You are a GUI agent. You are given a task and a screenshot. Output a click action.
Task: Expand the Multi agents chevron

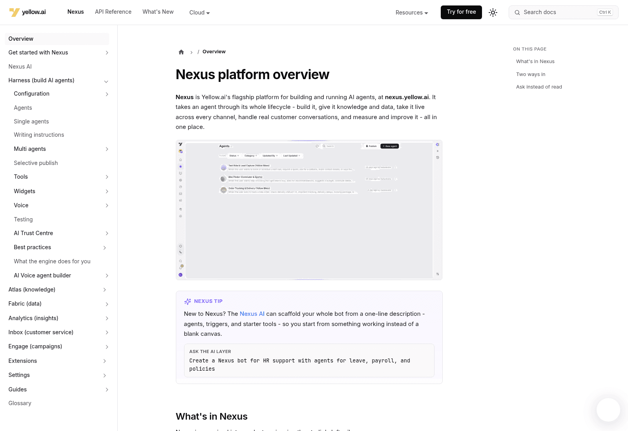click(107, 149)
